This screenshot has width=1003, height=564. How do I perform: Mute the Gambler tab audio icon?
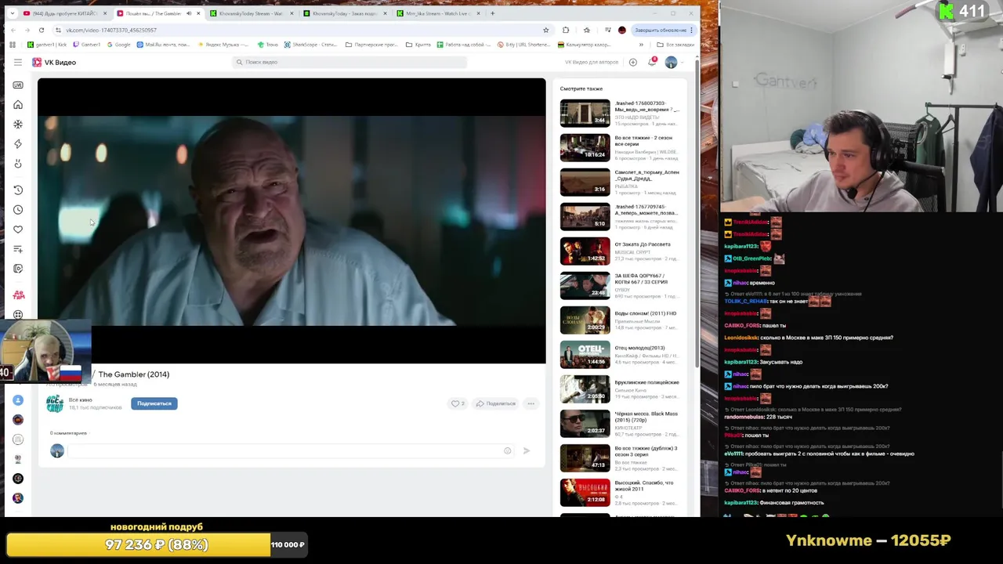(188, 13)
